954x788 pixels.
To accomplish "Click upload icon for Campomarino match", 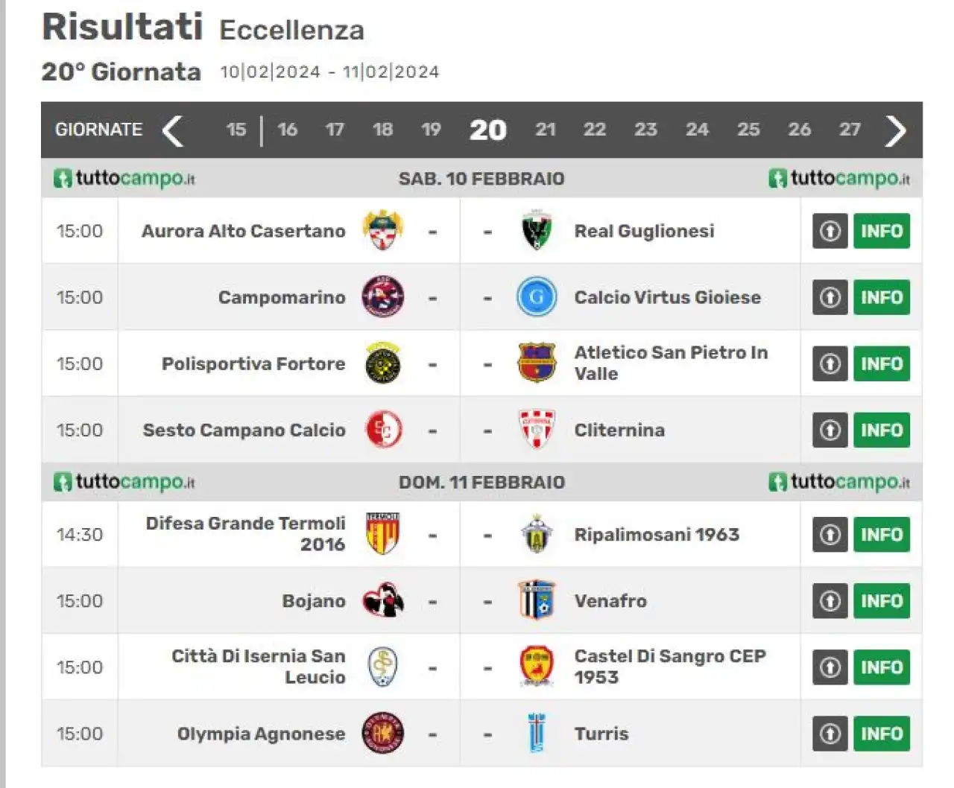I will (830, 297).
